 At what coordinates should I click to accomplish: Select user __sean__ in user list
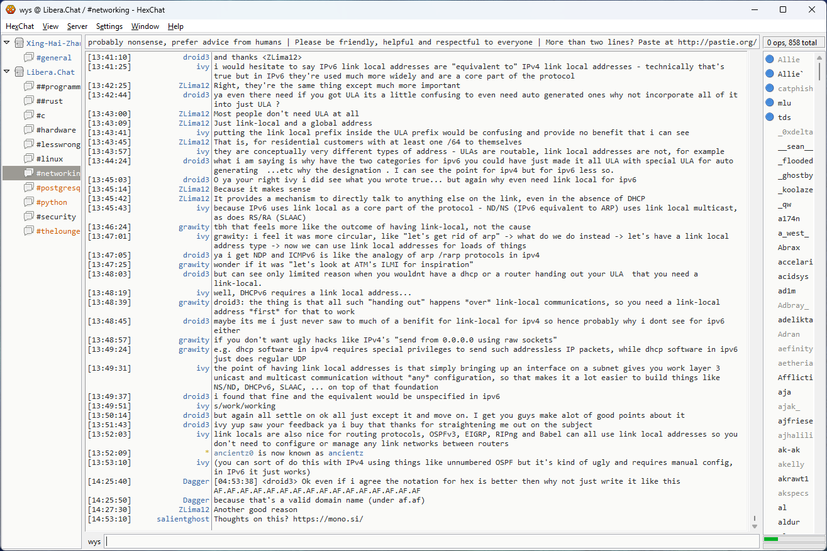click(x=795, y=146)
